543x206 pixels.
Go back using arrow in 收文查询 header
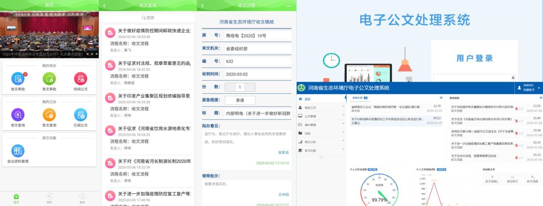(x=105, y=6)
